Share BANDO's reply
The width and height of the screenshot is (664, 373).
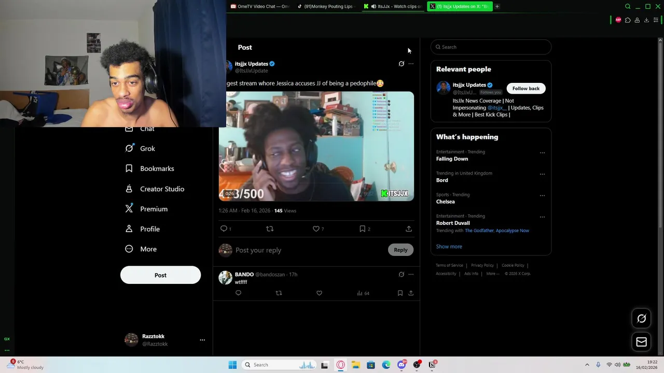point(411,293)
